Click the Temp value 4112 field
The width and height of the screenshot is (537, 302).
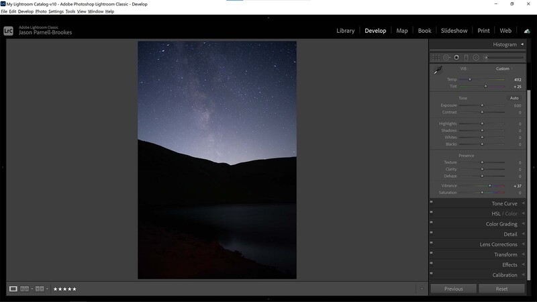[x=518, y=80]
